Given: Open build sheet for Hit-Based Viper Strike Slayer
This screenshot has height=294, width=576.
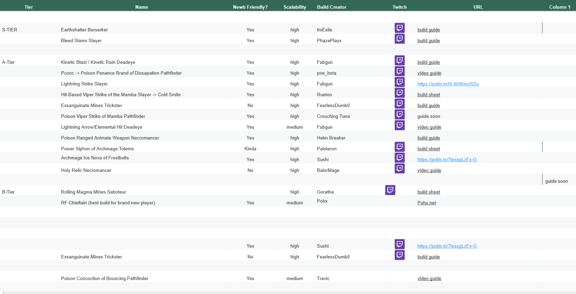Looking at the screenshot, I should 429,95.
